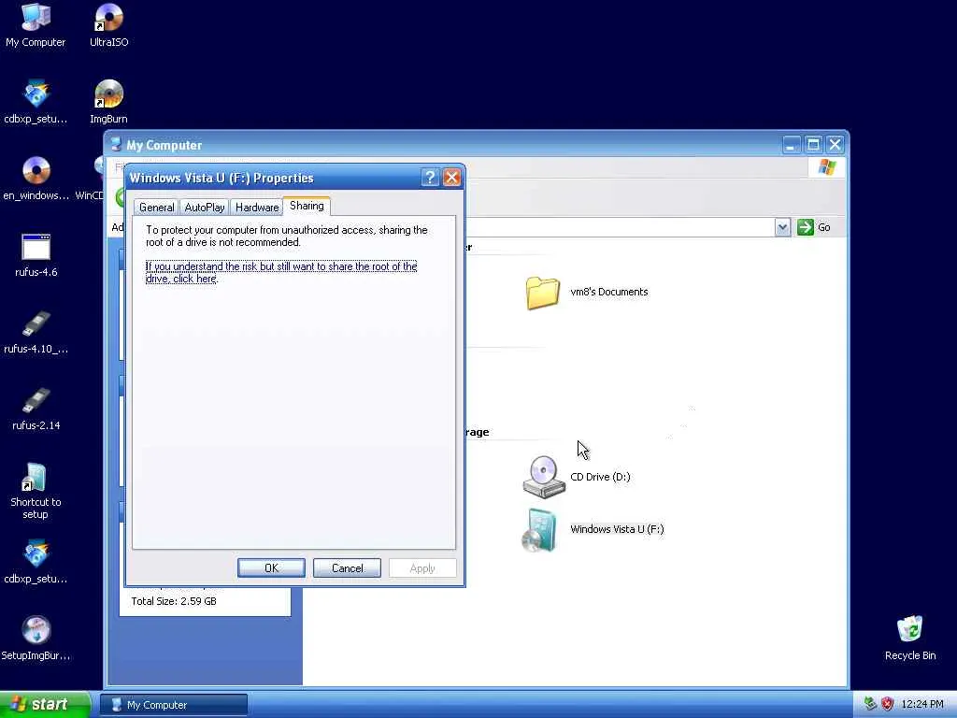Select CD Drive (D:) icon
The image size is (957, 718).
click(x=543, y=477)
